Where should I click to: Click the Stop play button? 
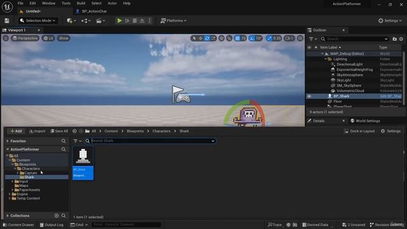135,20
